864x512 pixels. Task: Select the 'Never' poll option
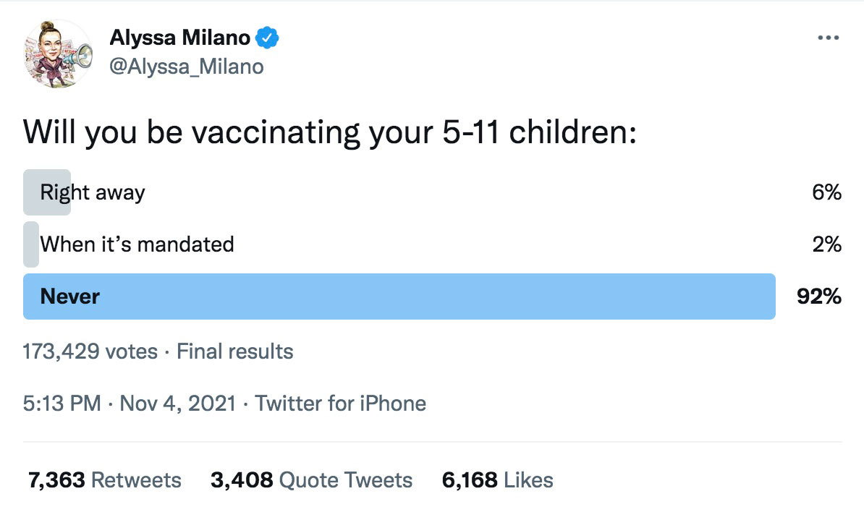click(289, 296)
